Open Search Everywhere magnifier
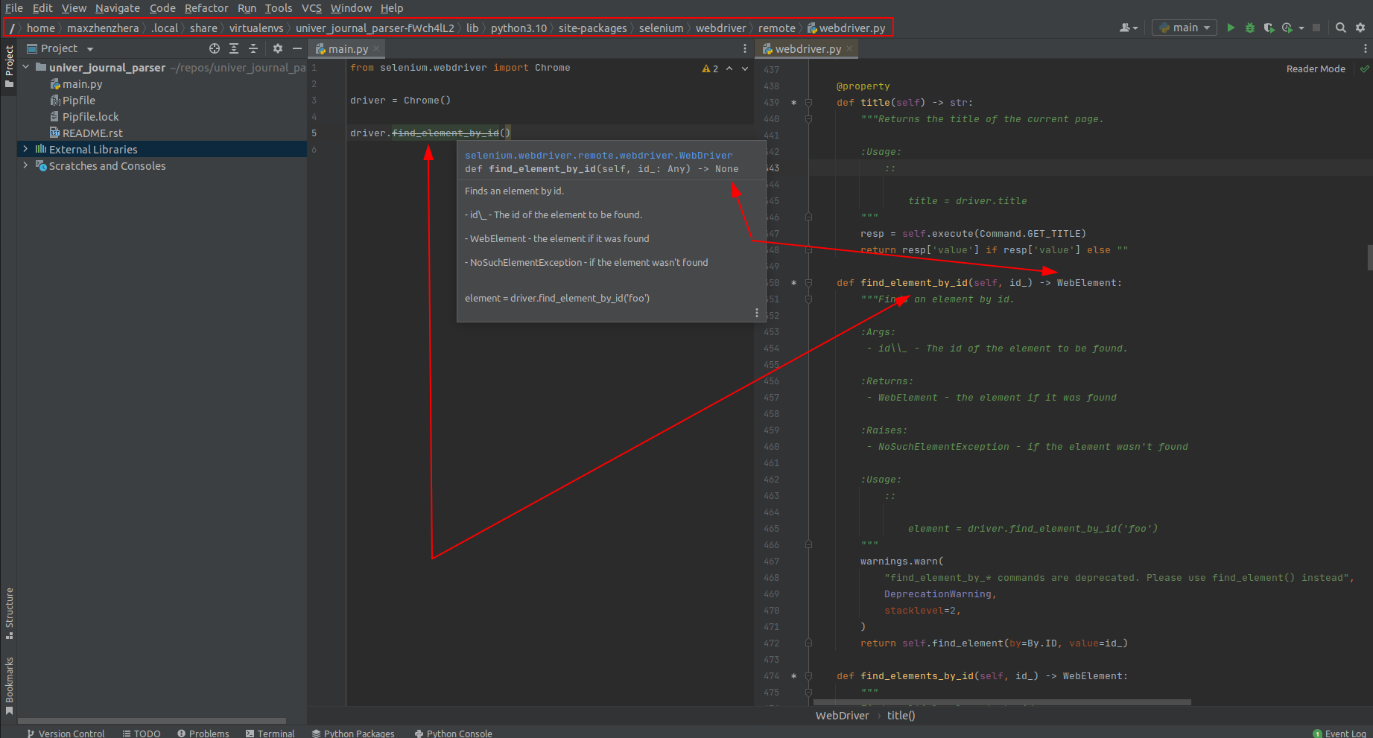Screen dimensions: 1373x738 point(1341,28)
